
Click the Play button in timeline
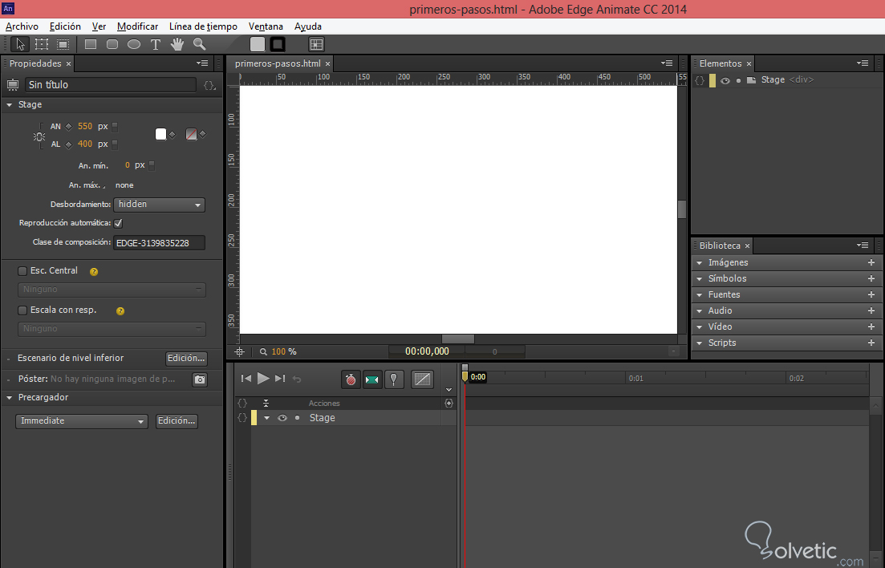pos(263,379)
